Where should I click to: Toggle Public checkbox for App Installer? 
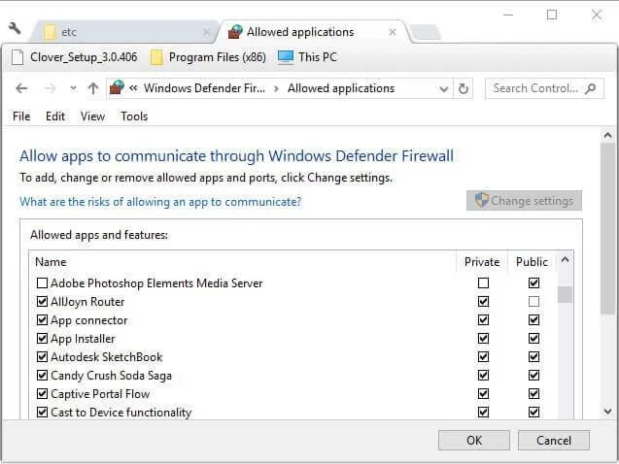pyautogui.click(x=533, y=338)
